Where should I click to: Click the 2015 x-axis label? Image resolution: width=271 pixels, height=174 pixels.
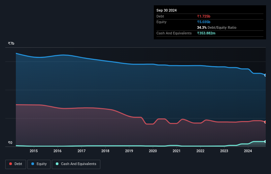point(34,151)
